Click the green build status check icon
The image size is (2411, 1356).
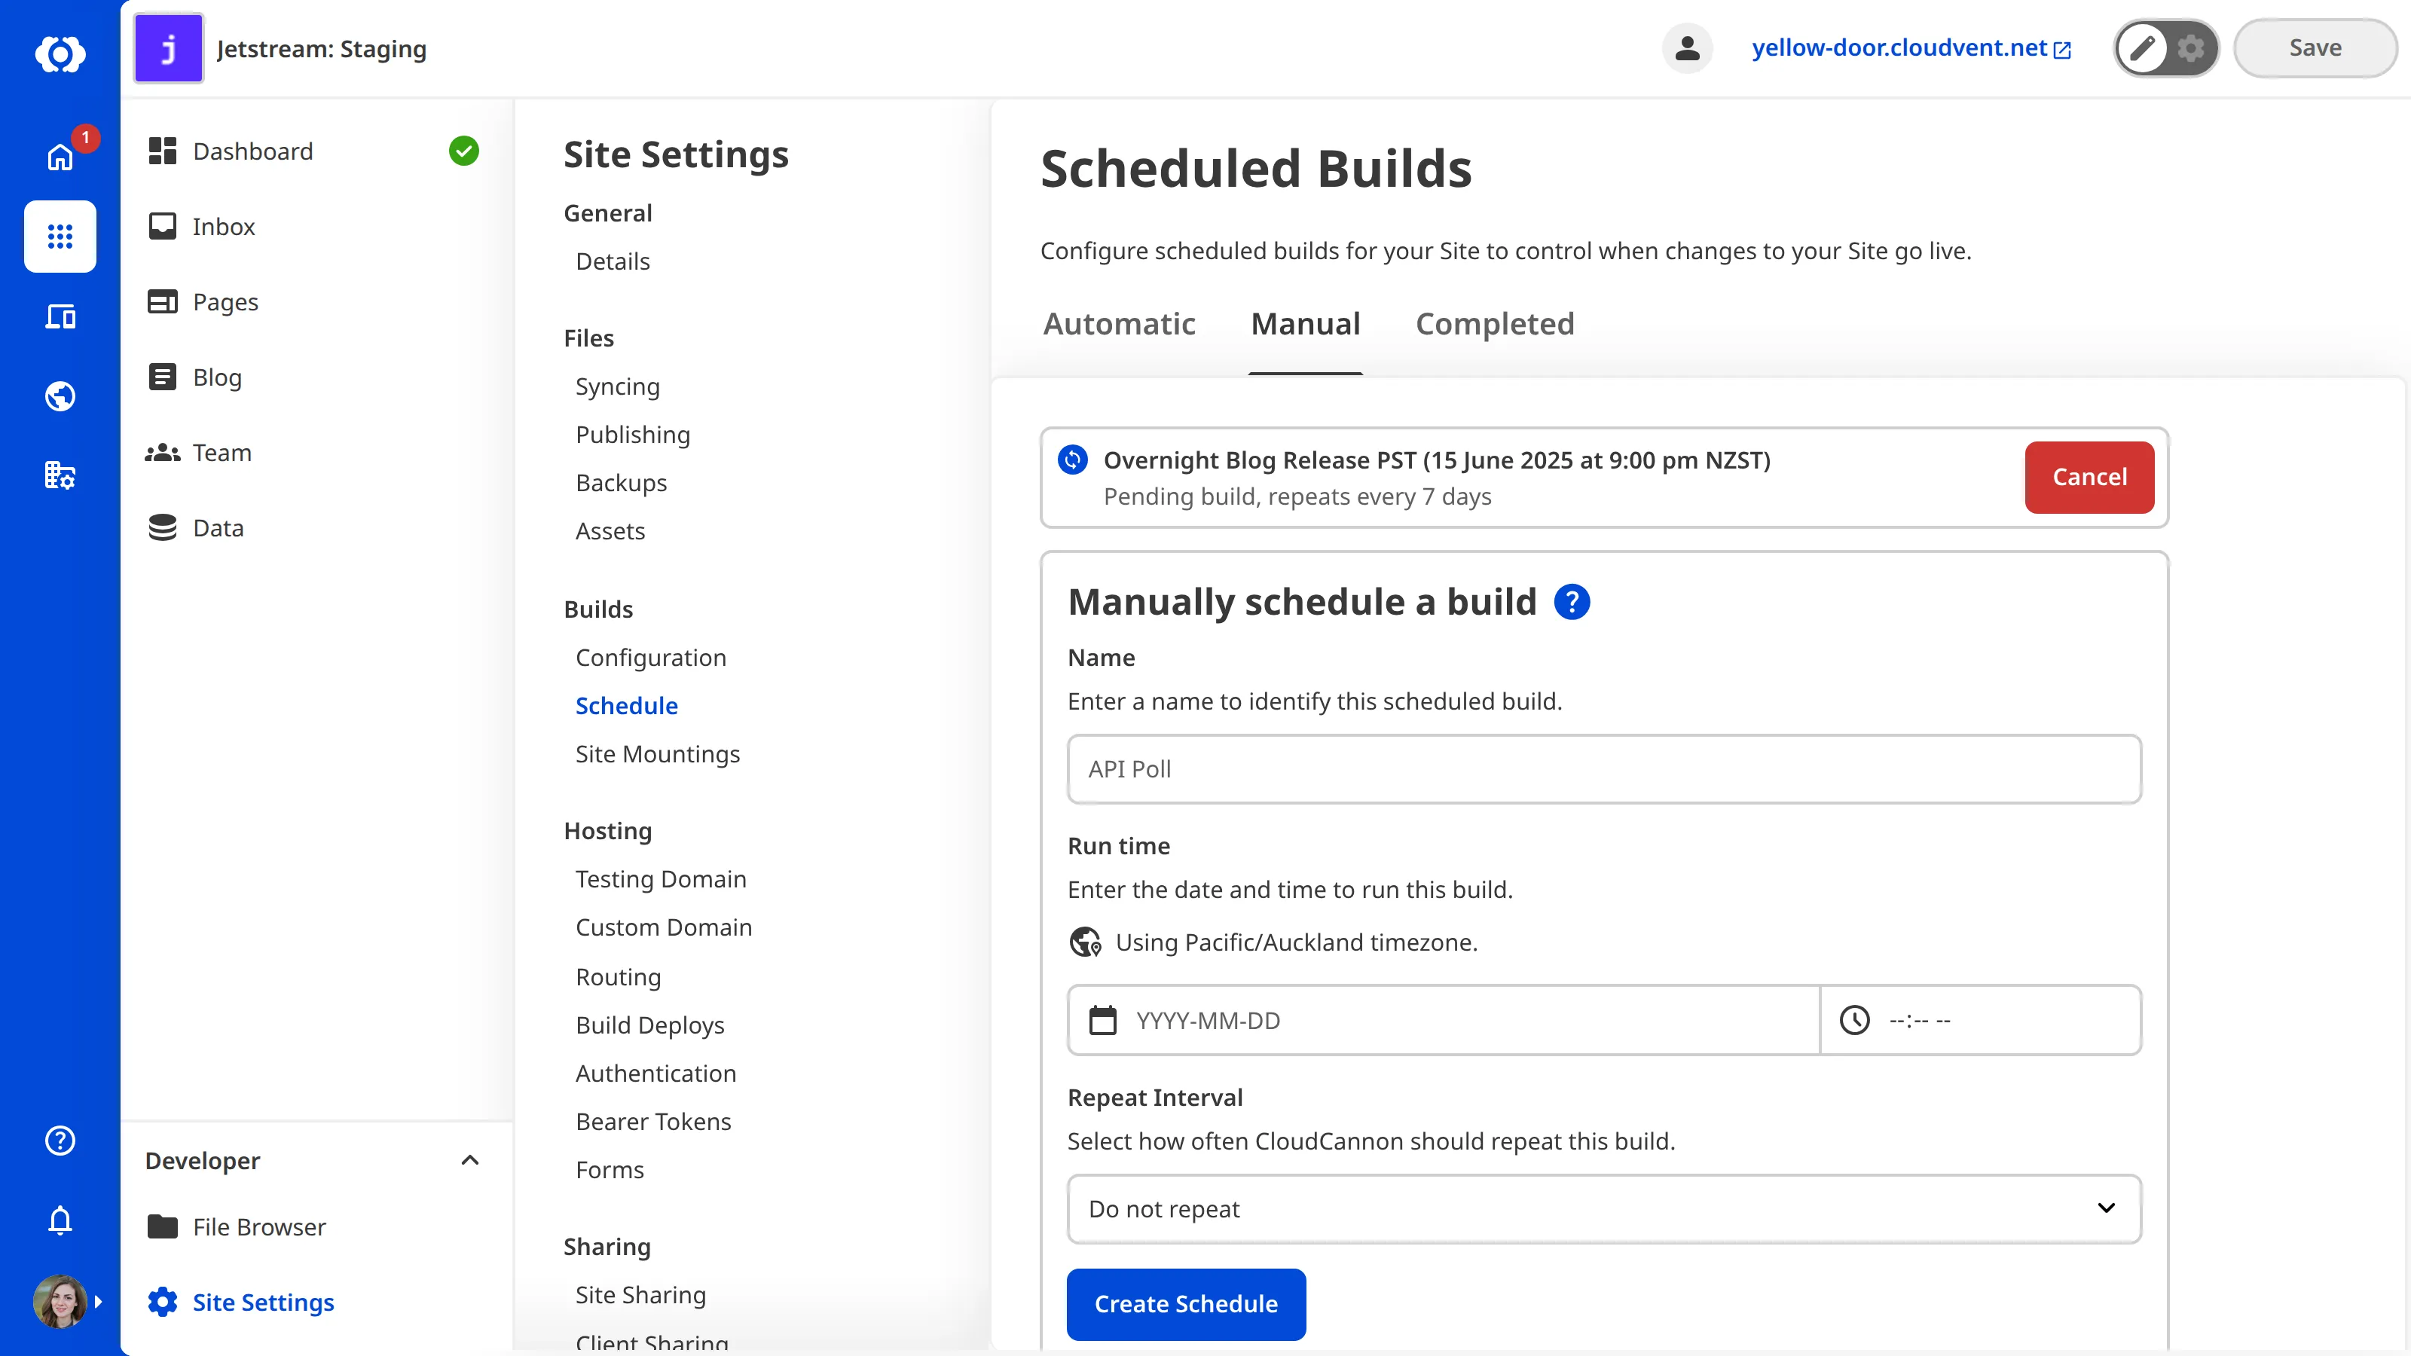tap(463, 151)
